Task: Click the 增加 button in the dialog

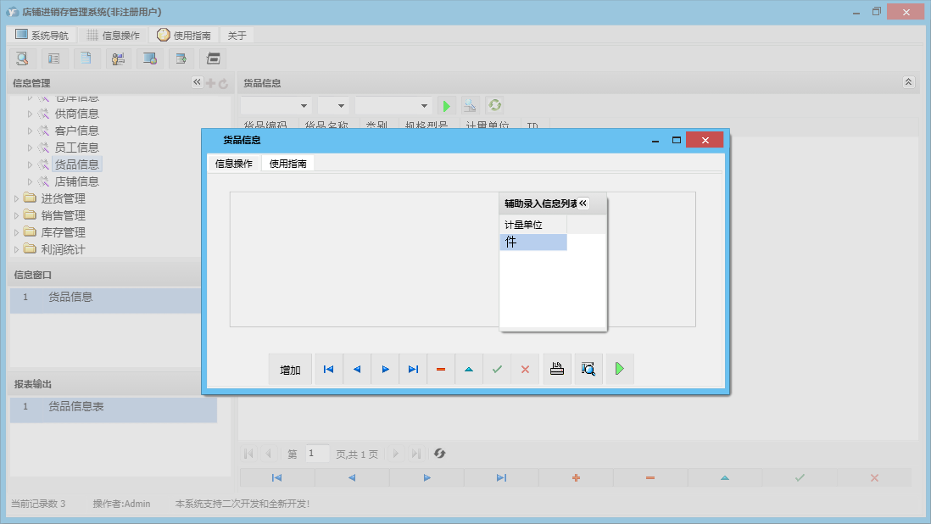Action: 290,370
